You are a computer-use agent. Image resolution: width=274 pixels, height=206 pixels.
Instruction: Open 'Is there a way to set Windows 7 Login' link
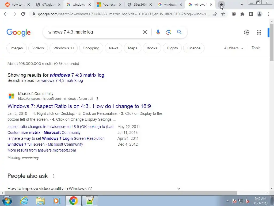click(x=56, y=139)
